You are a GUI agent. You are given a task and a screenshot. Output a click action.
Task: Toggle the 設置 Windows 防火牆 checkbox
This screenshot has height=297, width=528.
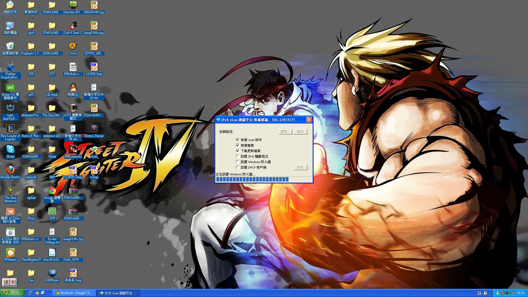pos(238,162)
